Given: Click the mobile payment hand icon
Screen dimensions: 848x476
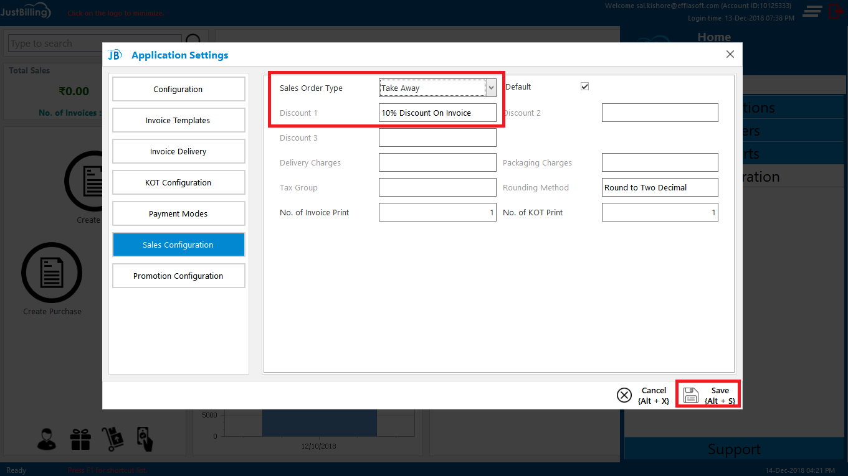Looking at the screenshot, I should tap(145, 439).
